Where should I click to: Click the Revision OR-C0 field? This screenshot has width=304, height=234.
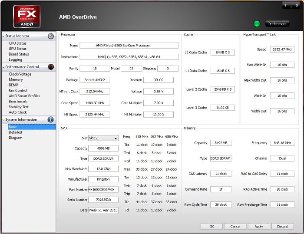coord(159,80)
